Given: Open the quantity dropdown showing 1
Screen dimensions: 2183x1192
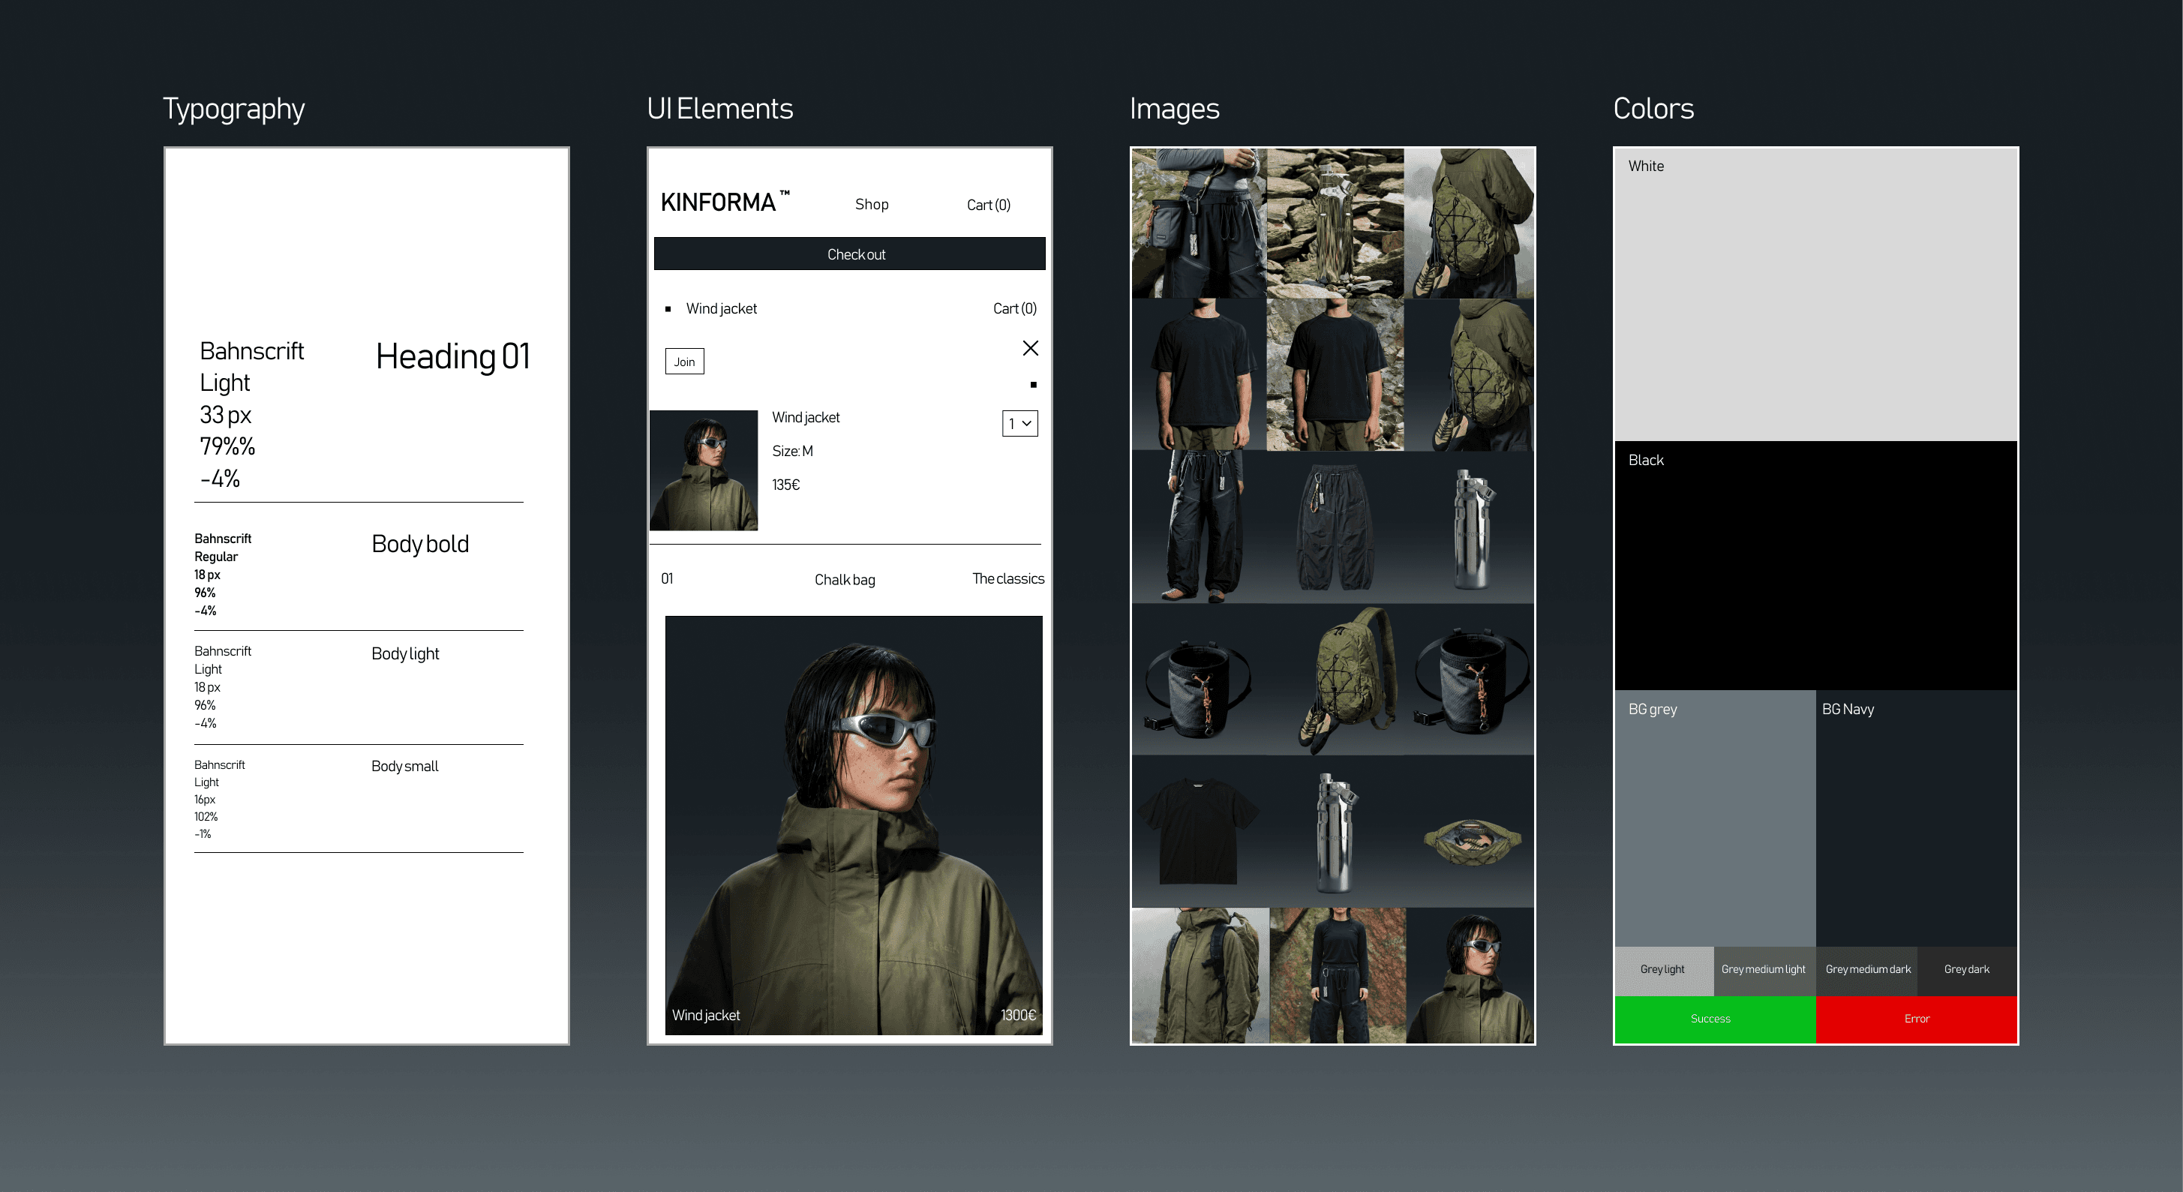Looking at the screenshot, I should pyautogui.click(x=1019, y=424).
